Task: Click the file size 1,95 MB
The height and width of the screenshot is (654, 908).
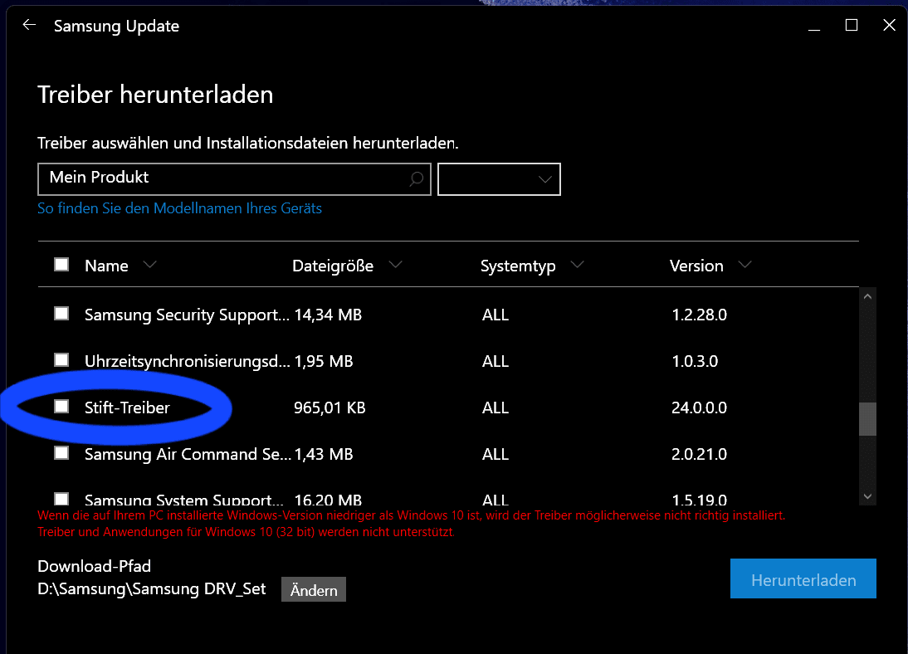Action: coord(324,362)
